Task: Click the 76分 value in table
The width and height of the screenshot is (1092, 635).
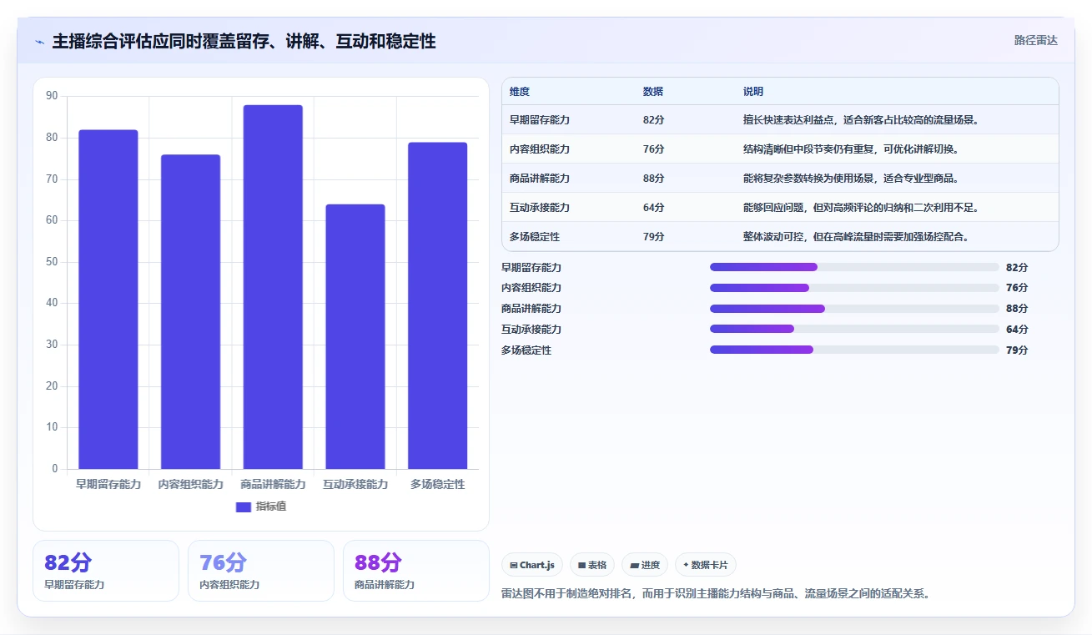Action: [654, 149]
